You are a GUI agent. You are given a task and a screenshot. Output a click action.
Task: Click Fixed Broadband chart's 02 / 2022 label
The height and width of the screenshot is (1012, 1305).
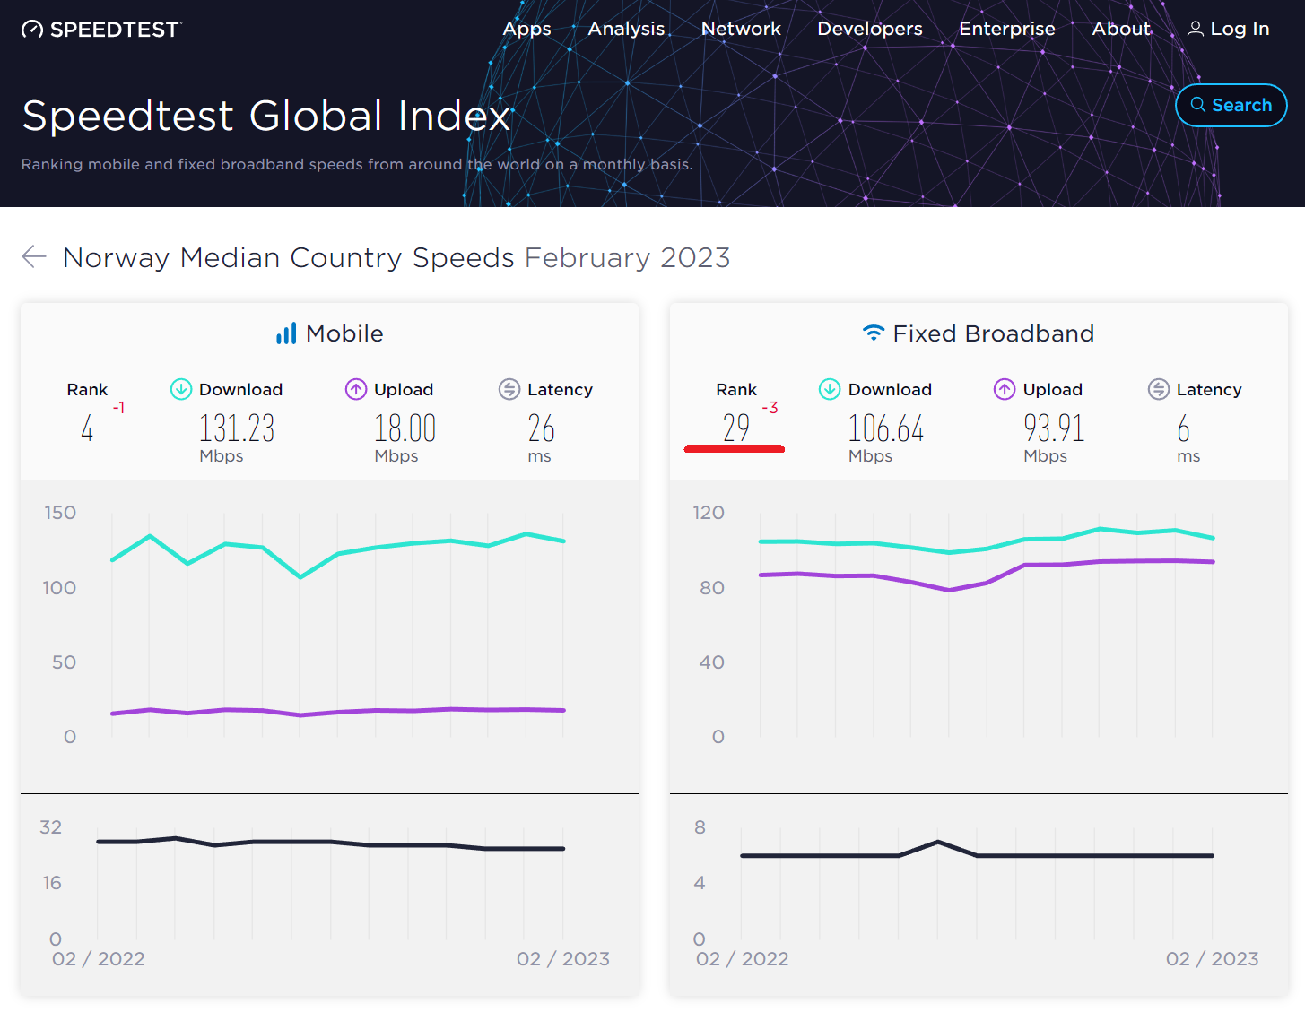(743, 959)
